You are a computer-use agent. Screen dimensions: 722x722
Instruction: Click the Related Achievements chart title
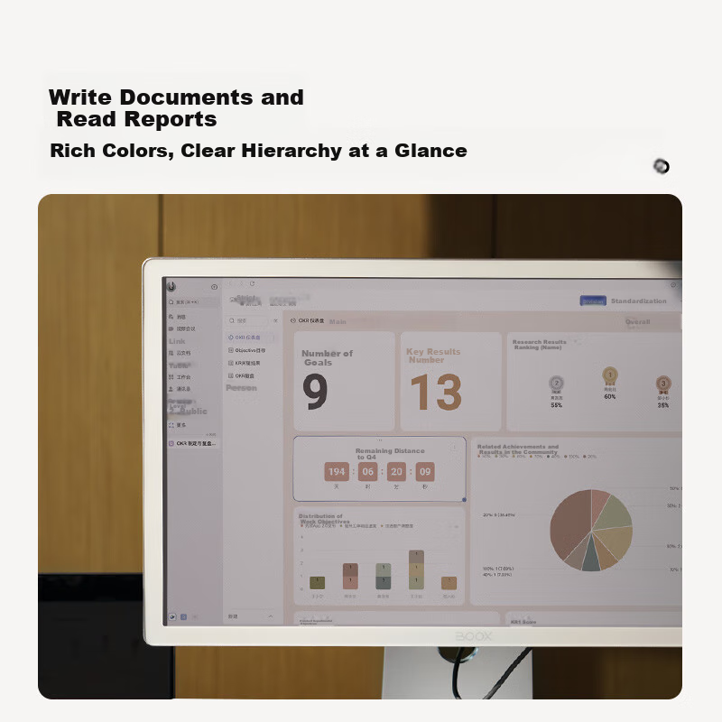(x=517, y=449)
